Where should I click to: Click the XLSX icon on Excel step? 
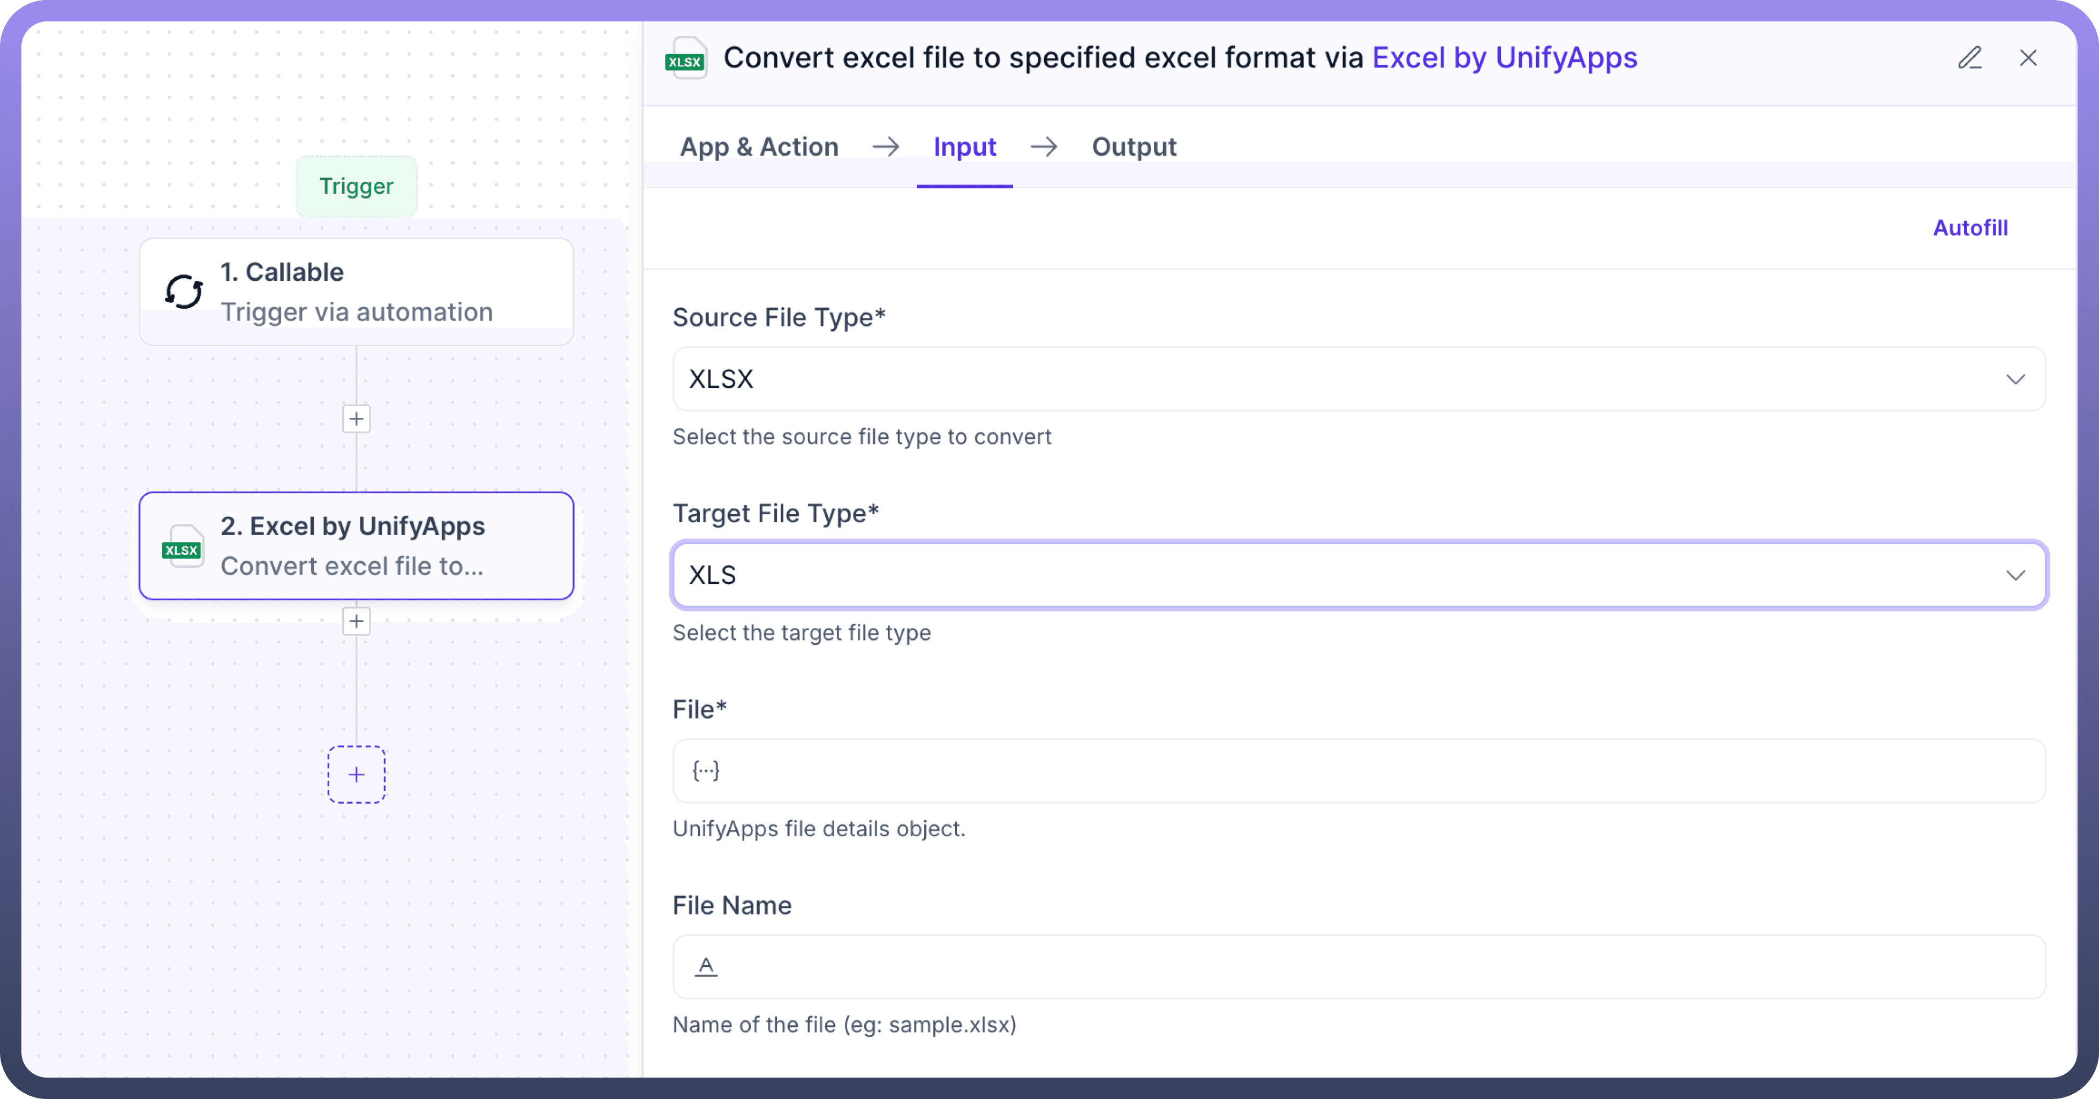click(x=183, y=547)
